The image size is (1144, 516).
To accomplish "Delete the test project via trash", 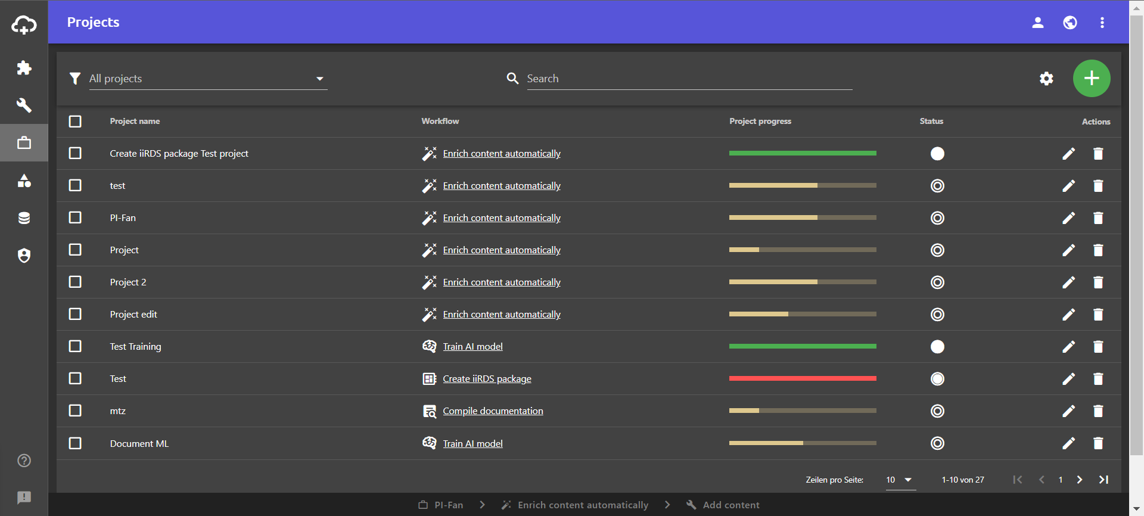I will point(1098,186).
